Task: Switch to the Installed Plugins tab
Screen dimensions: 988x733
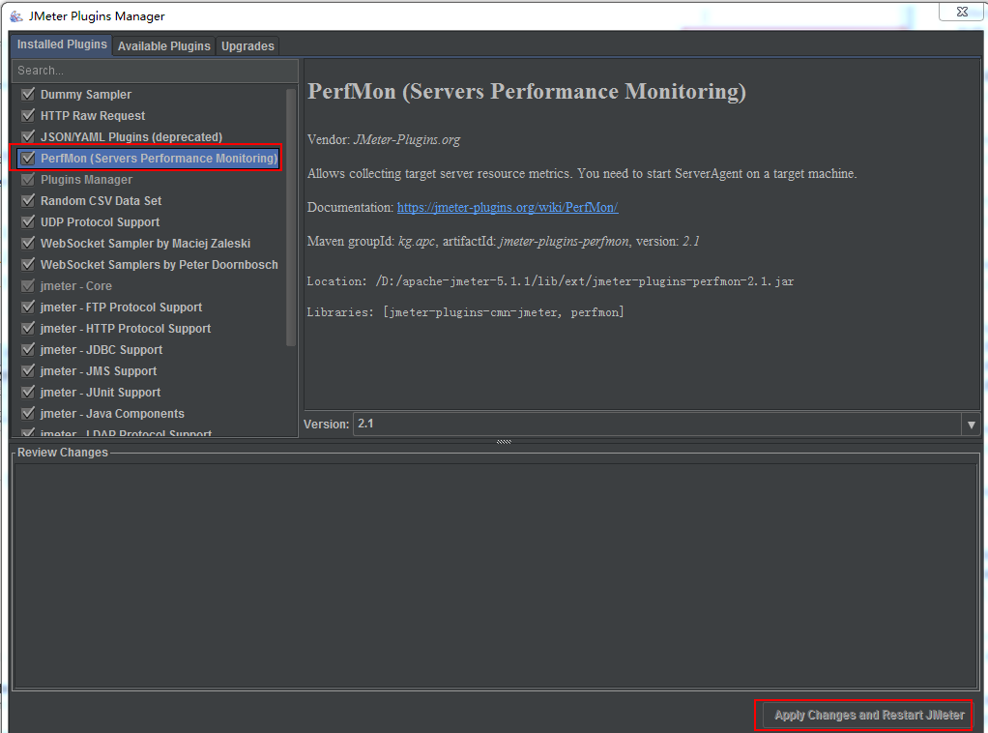Action: pos(62,44)
